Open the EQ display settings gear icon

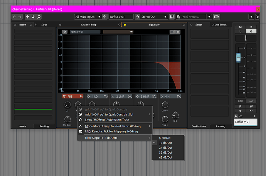[178, 32]
